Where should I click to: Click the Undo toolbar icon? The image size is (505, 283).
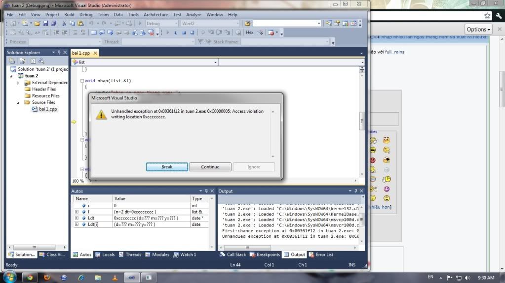(x=91, y=24)
